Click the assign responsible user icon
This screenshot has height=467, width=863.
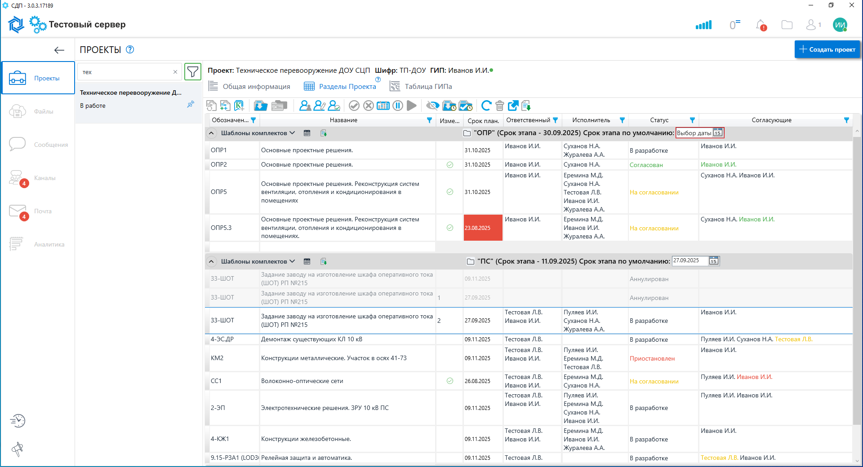coord(305,106)
